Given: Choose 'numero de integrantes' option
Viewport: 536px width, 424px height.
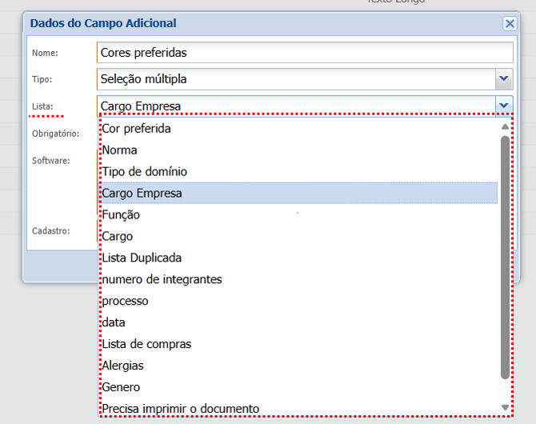Looking at the screenshot, I should click(x=162, y=279).
